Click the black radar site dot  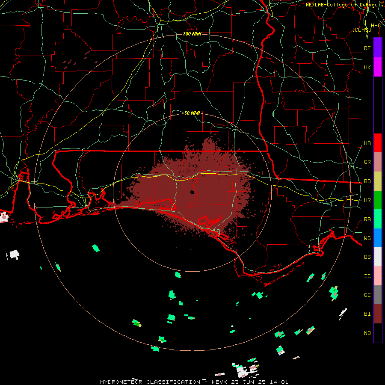click(192, 192)
